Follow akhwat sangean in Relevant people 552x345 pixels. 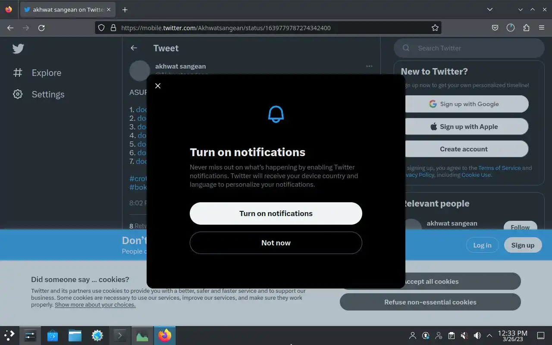click(520, 226)
